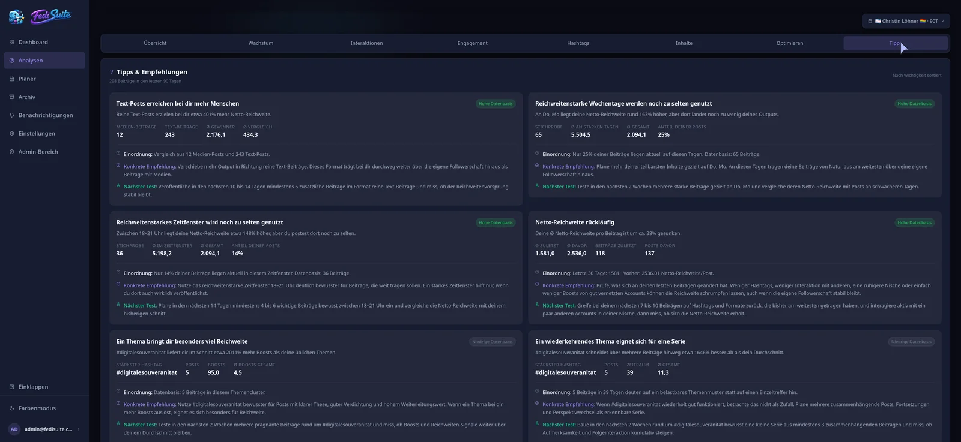Expand the admin@fedisuite user menu
Screen dimensions: 961x442
[x=44, y=429]
